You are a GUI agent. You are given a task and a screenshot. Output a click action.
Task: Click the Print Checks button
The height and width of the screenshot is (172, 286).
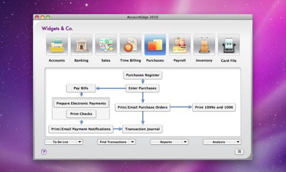(81, 114)
